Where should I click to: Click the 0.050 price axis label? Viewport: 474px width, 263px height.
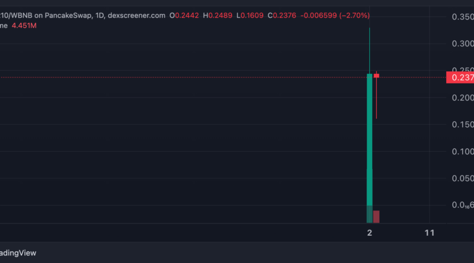coord(462,178)
